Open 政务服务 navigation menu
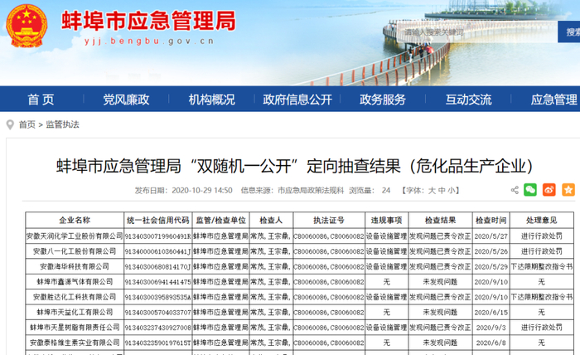Viewport: 580px width, 355px height. (x=383, y=100)
